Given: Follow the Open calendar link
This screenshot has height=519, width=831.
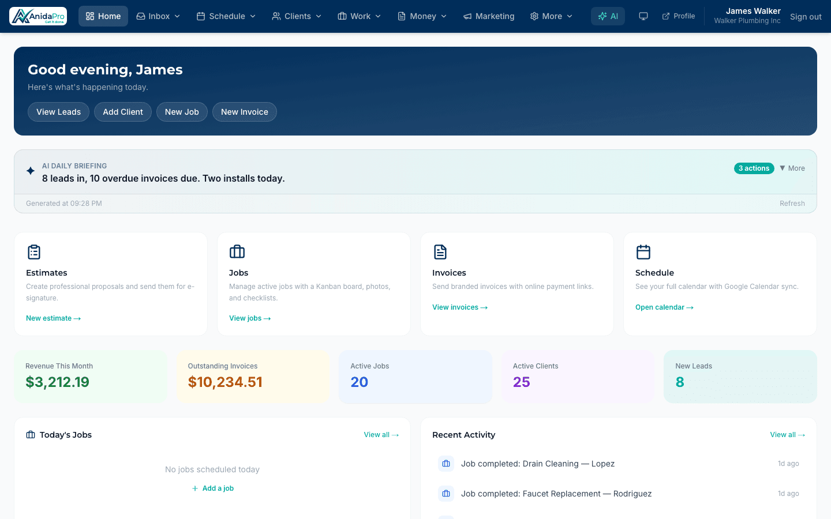Looking at the screenshot, I should [664, 307].
